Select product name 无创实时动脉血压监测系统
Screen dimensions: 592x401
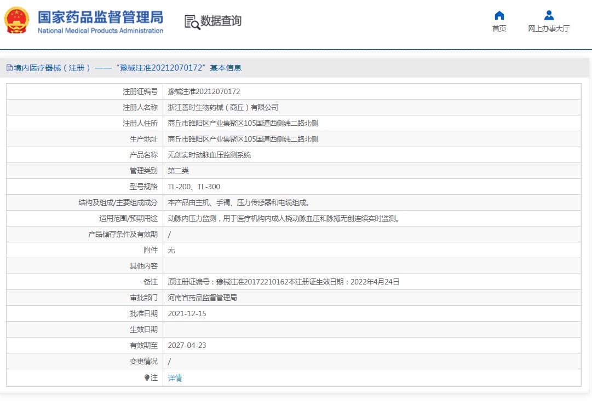point(209,155)
